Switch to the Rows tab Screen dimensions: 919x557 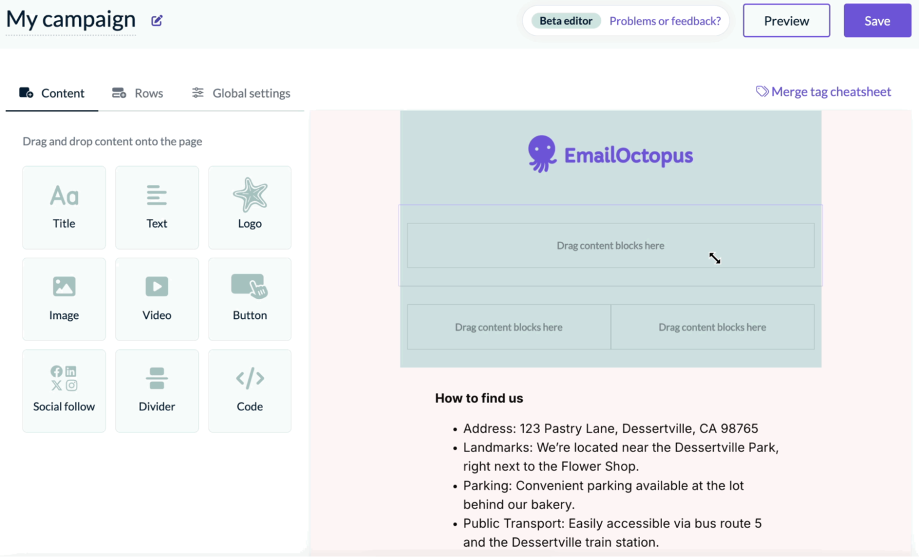point(137,93)
